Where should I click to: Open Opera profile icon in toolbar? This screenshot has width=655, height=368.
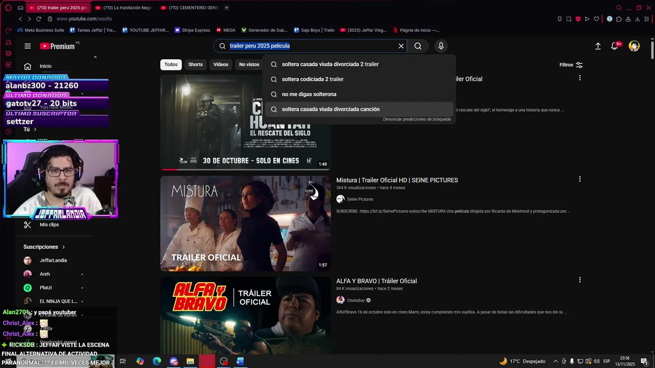click(x=628, y=19)
